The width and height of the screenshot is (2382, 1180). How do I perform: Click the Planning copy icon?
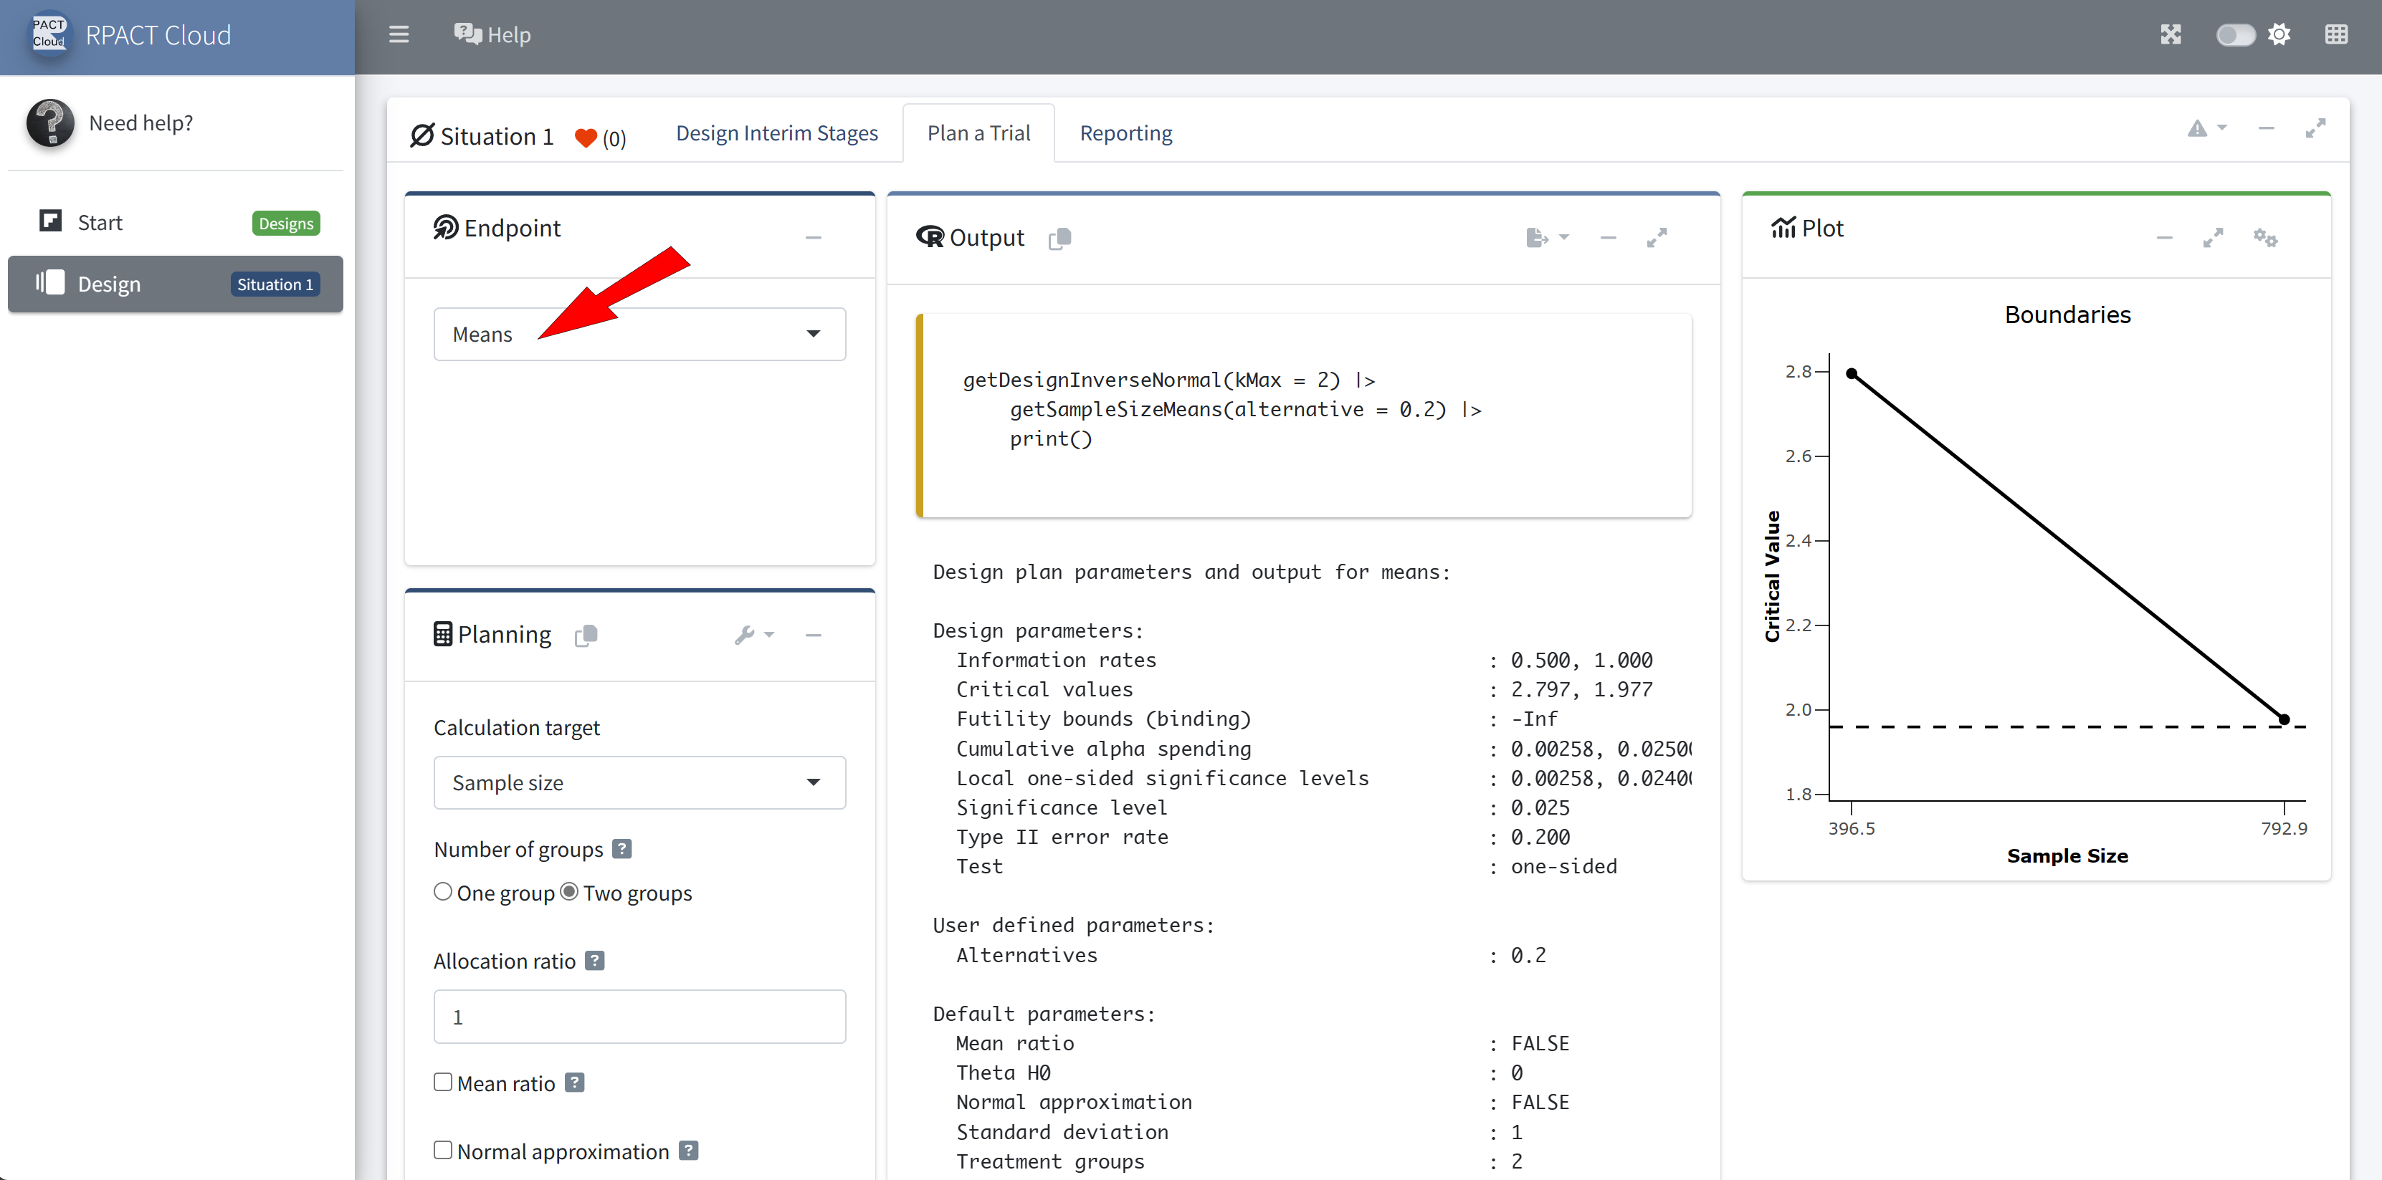click(586, 635)
